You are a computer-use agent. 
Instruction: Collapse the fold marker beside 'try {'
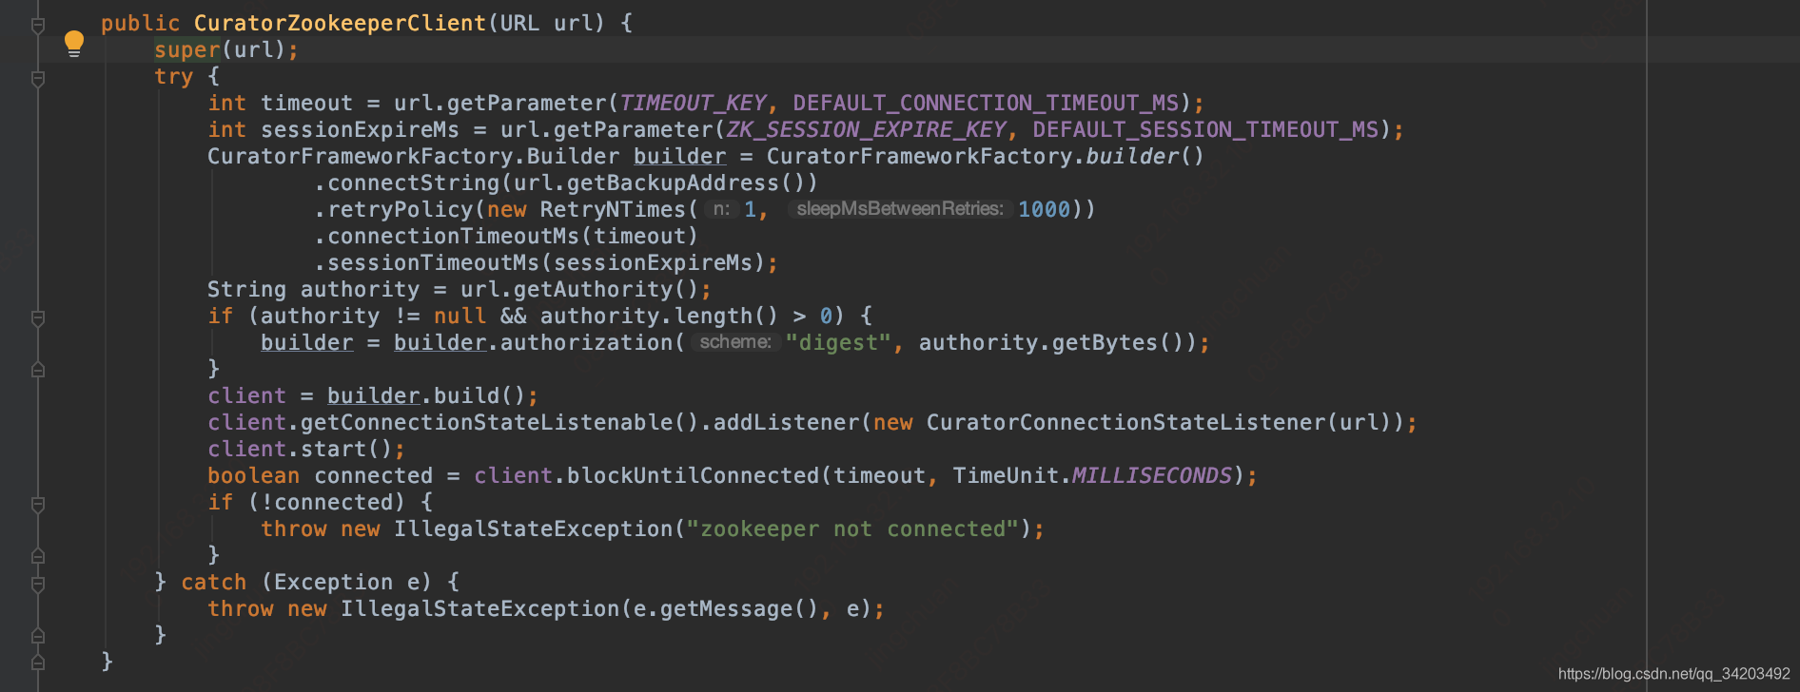tap(38, 79)
